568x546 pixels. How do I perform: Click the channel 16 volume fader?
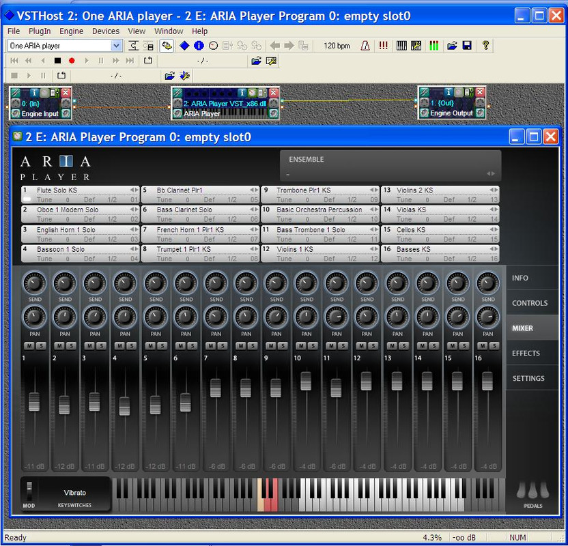(487, 381)
